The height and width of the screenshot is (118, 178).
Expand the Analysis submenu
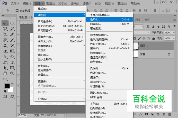click(x=60, y=99)
